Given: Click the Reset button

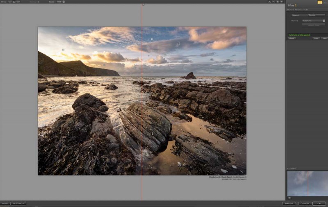Looking at the screenshot, I should tap(292, 38).
